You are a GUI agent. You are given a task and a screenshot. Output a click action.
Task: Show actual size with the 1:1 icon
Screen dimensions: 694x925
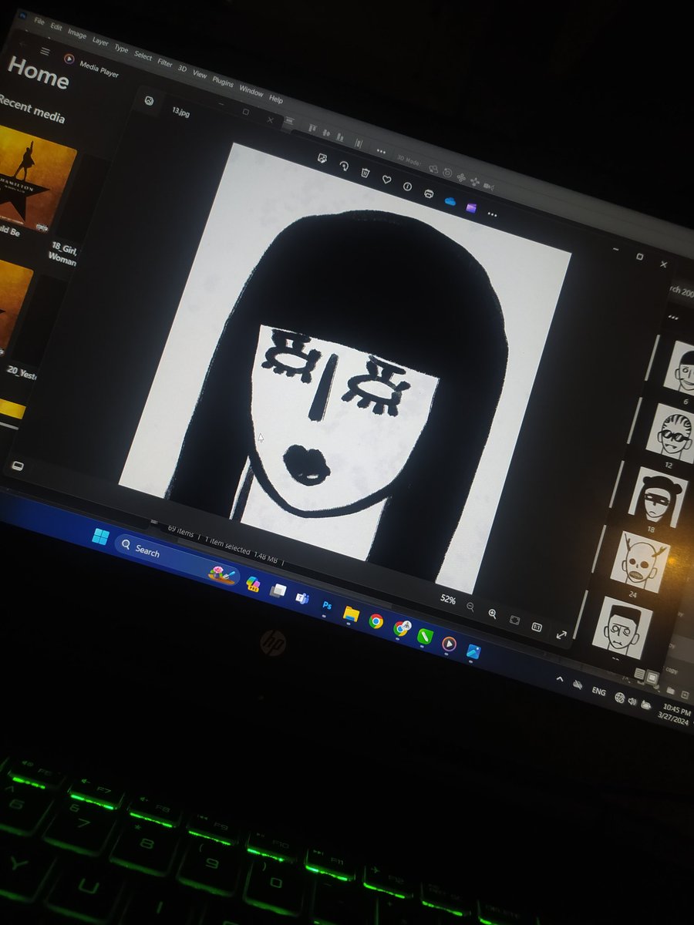point(537,627)
